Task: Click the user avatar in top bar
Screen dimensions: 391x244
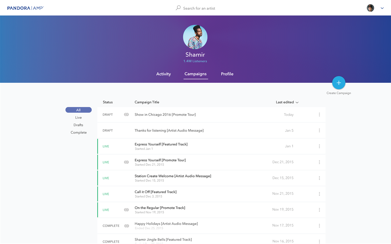Action: point(370,8)
